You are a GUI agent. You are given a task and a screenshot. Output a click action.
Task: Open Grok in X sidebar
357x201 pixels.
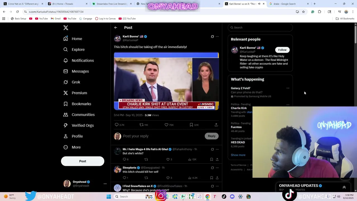pyautogui.click(x=72, y=82)
